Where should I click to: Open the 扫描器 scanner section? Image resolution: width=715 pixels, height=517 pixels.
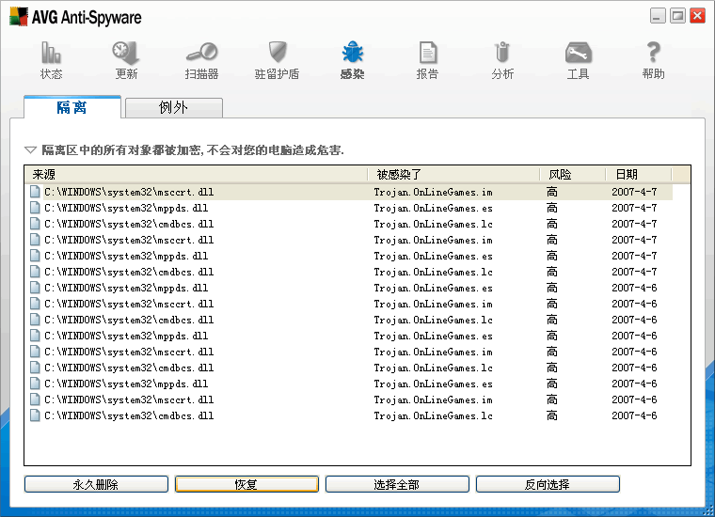pos(201,60)
